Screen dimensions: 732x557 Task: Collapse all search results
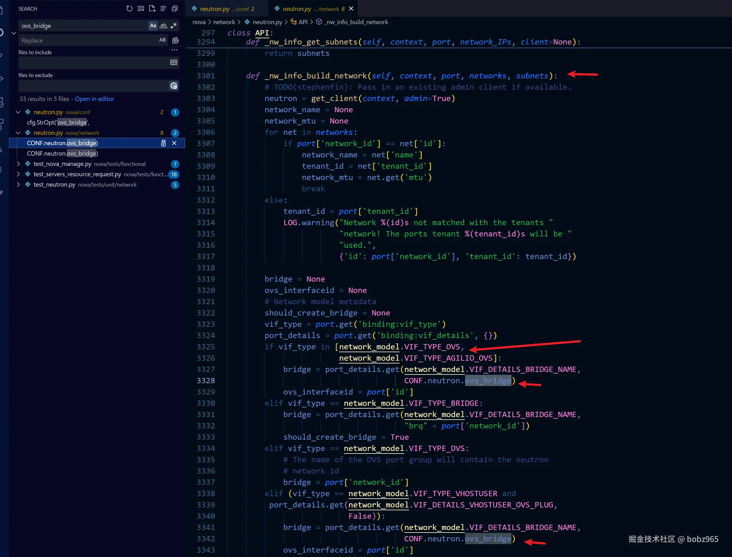coord(175,8)
